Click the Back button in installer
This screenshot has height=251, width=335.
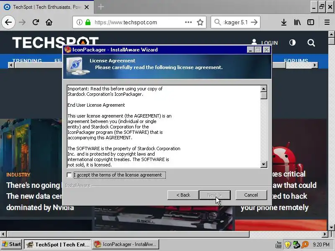tap(183, 195)
